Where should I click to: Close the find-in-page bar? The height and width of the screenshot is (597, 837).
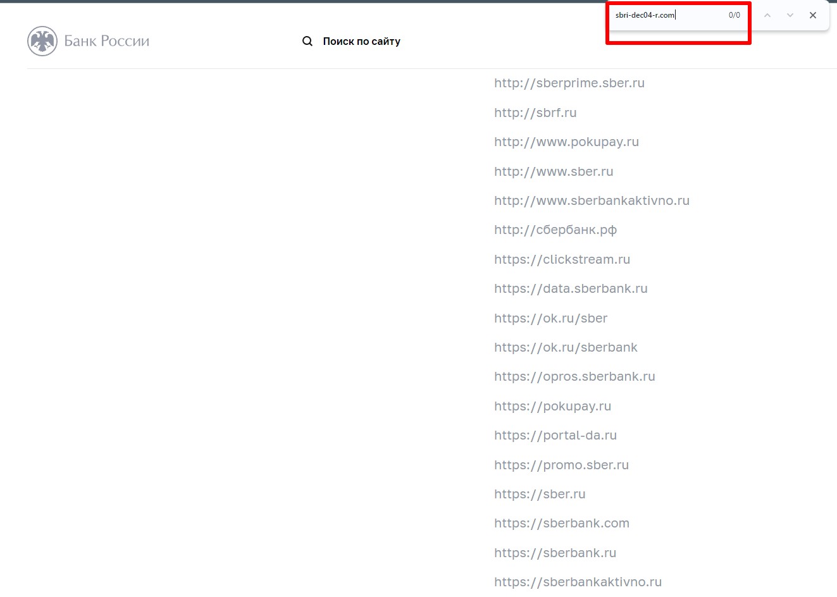(x=813, y=15)
